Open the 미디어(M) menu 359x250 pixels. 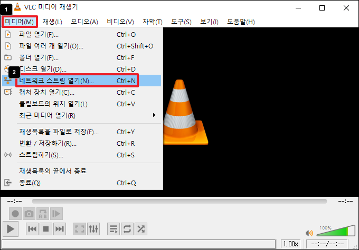[20, 22]
